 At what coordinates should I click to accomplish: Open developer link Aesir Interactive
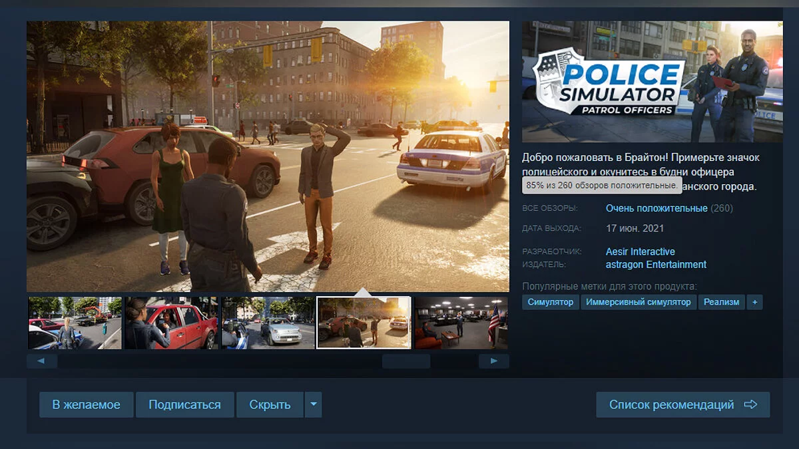point(641,251)
